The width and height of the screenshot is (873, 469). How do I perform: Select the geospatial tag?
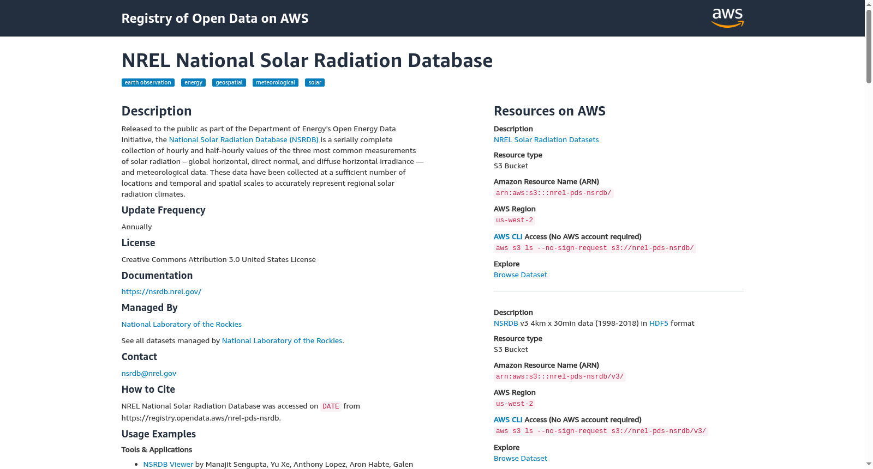(x=229, y=83)
